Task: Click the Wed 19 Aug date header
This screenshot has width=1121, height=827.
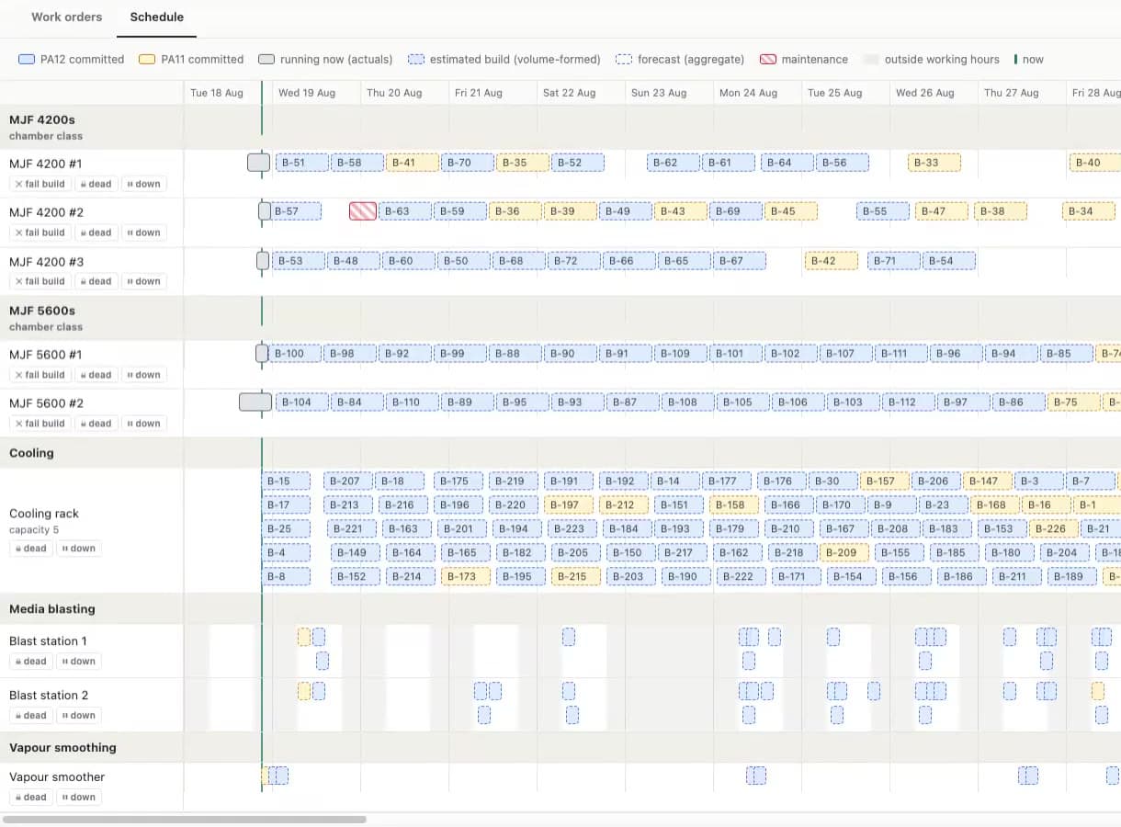Action: (x=307, y=93)
